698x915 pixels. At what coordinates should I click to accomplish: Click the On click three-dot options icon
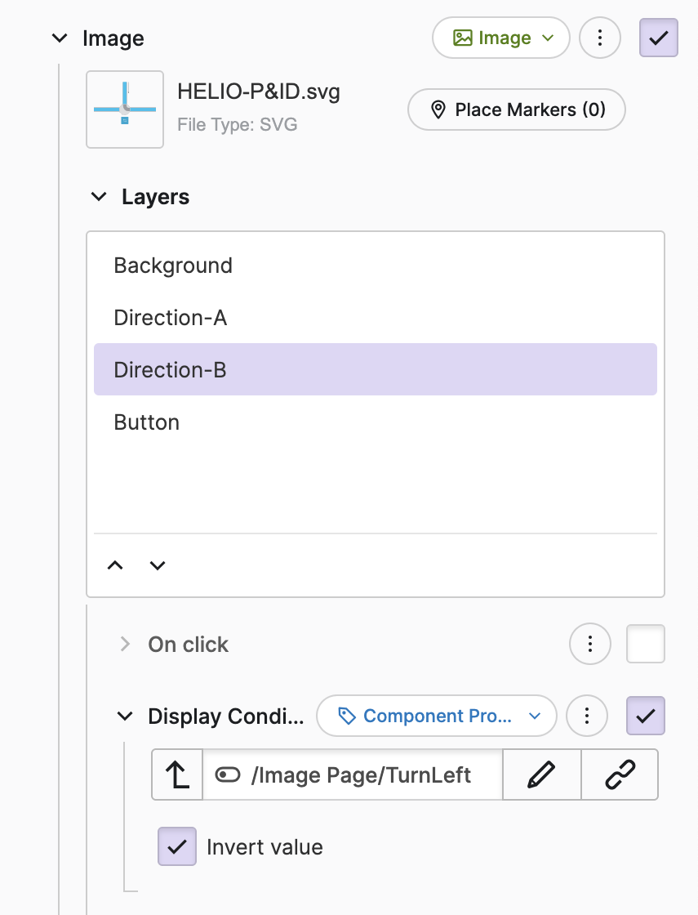tap(590, 645)
